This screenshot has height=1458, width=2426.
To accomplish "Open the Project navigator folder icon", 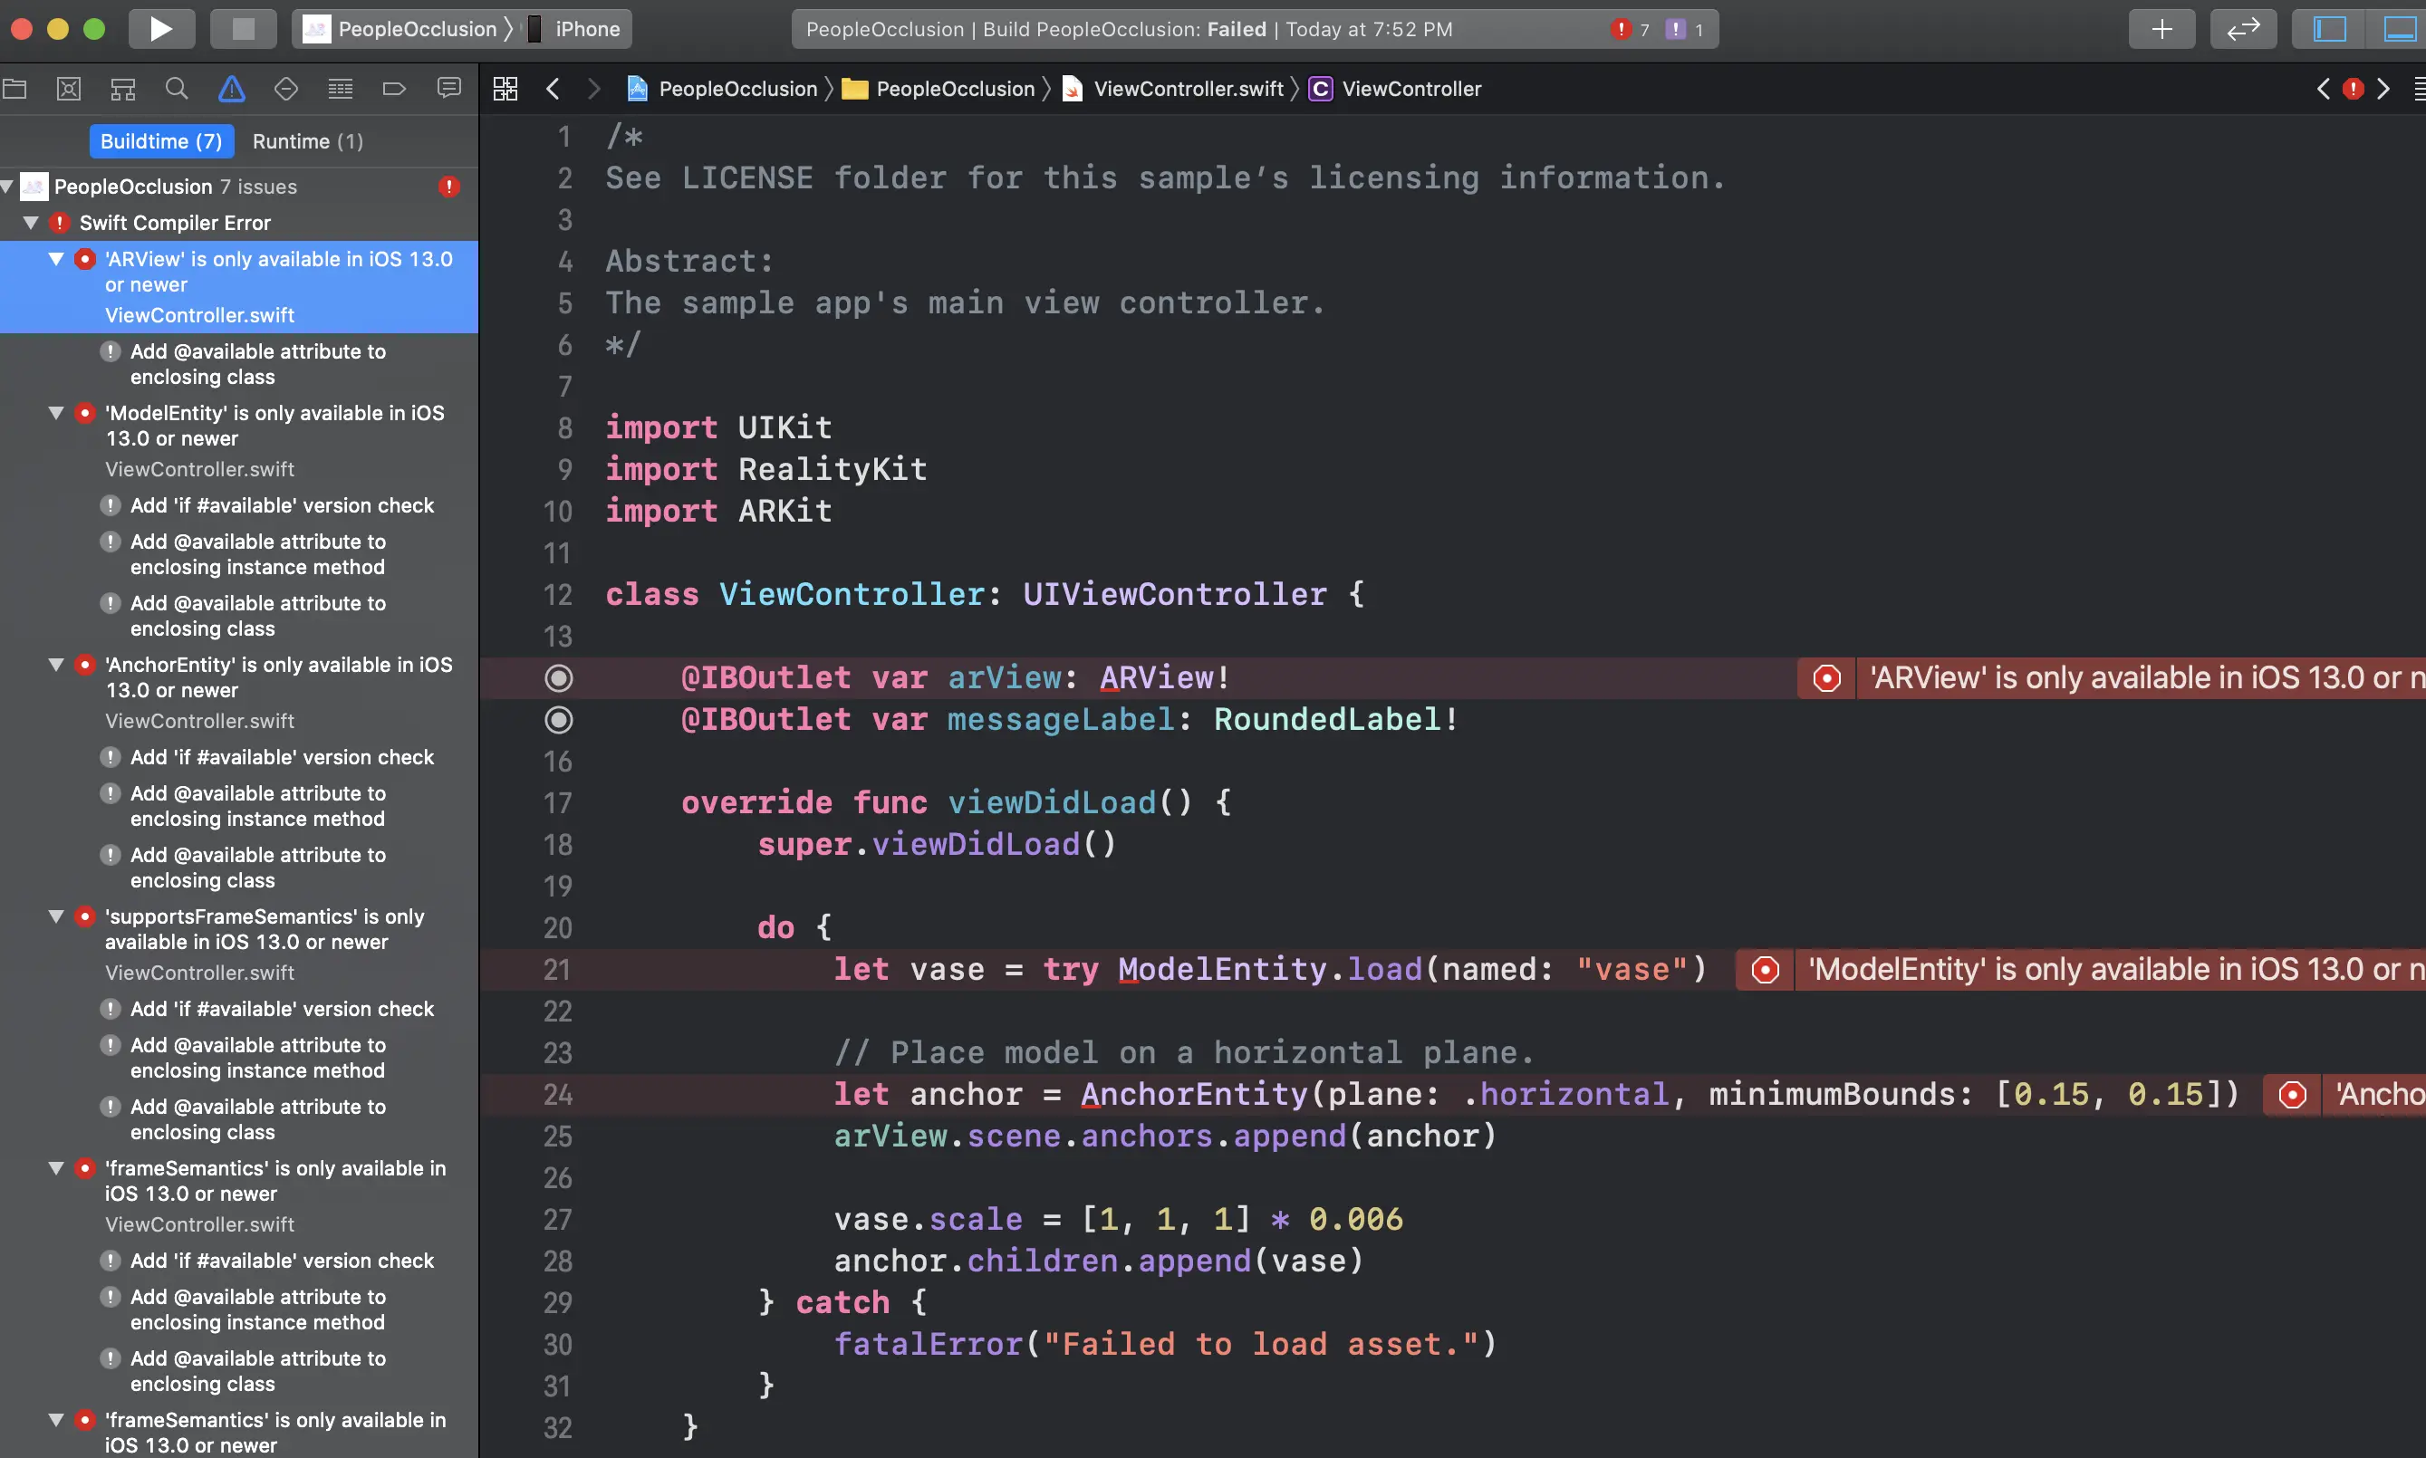I will click(x=14, y=89).
